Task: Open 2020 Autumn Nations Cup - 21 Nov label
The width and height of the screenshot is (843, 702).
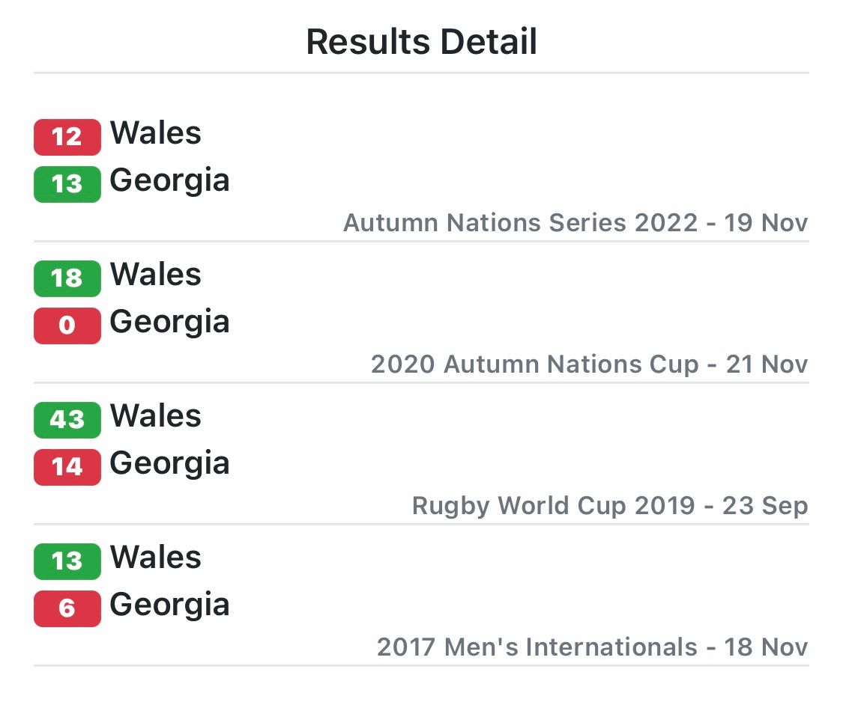Action: [x=589, y=364]
